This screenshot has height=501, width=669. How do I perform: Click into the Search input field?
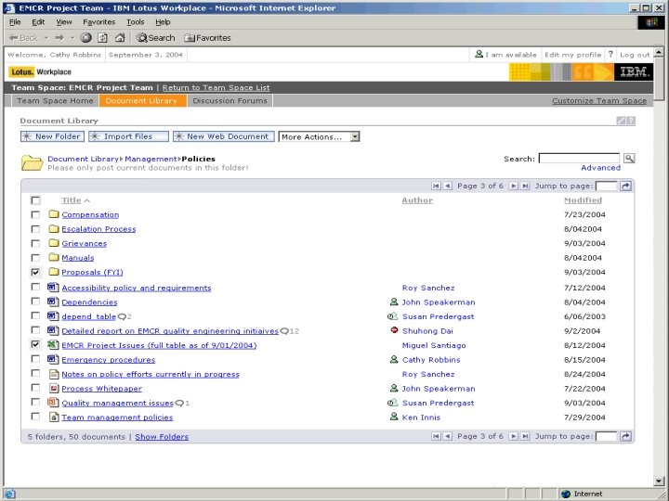(x=579, y=159)
